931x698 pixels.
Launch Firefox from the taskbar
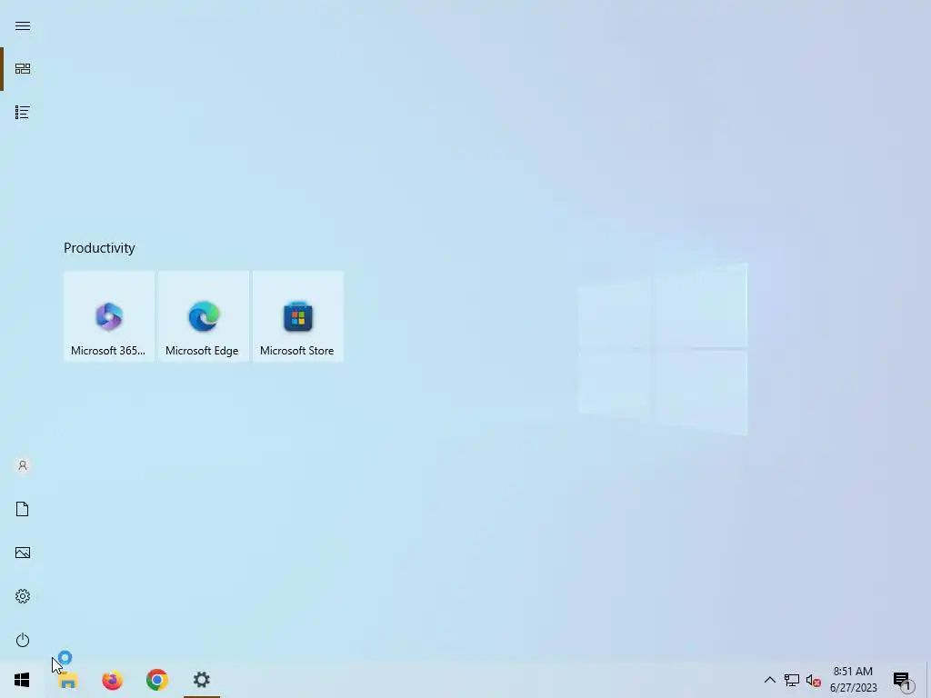pos(112,680)
